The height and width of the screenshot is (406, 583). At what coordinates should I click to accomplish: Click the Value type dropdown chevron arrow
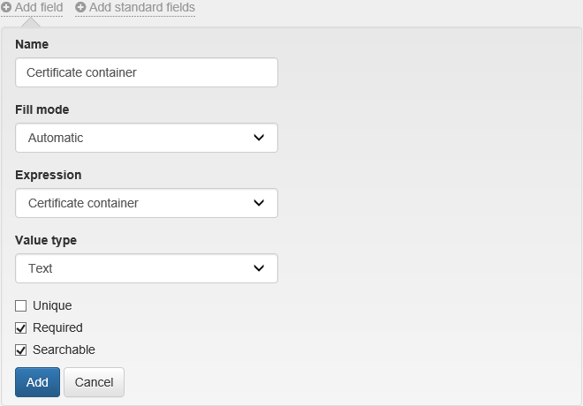pos(259,268)
